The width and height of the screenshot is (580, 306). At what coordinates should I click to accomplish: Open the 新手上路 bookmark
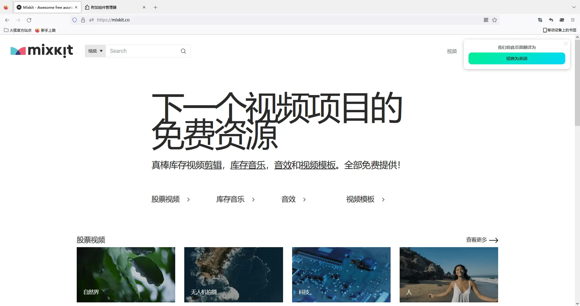point(45,30)
